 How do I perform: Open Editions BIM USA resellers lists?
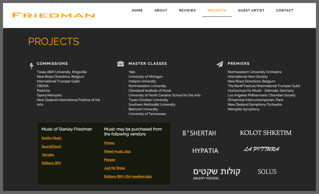[x=128, y=176]
